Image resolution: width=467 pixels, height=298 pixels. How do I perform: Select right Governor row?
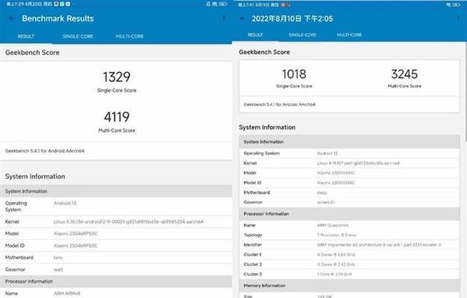(349, 202)
